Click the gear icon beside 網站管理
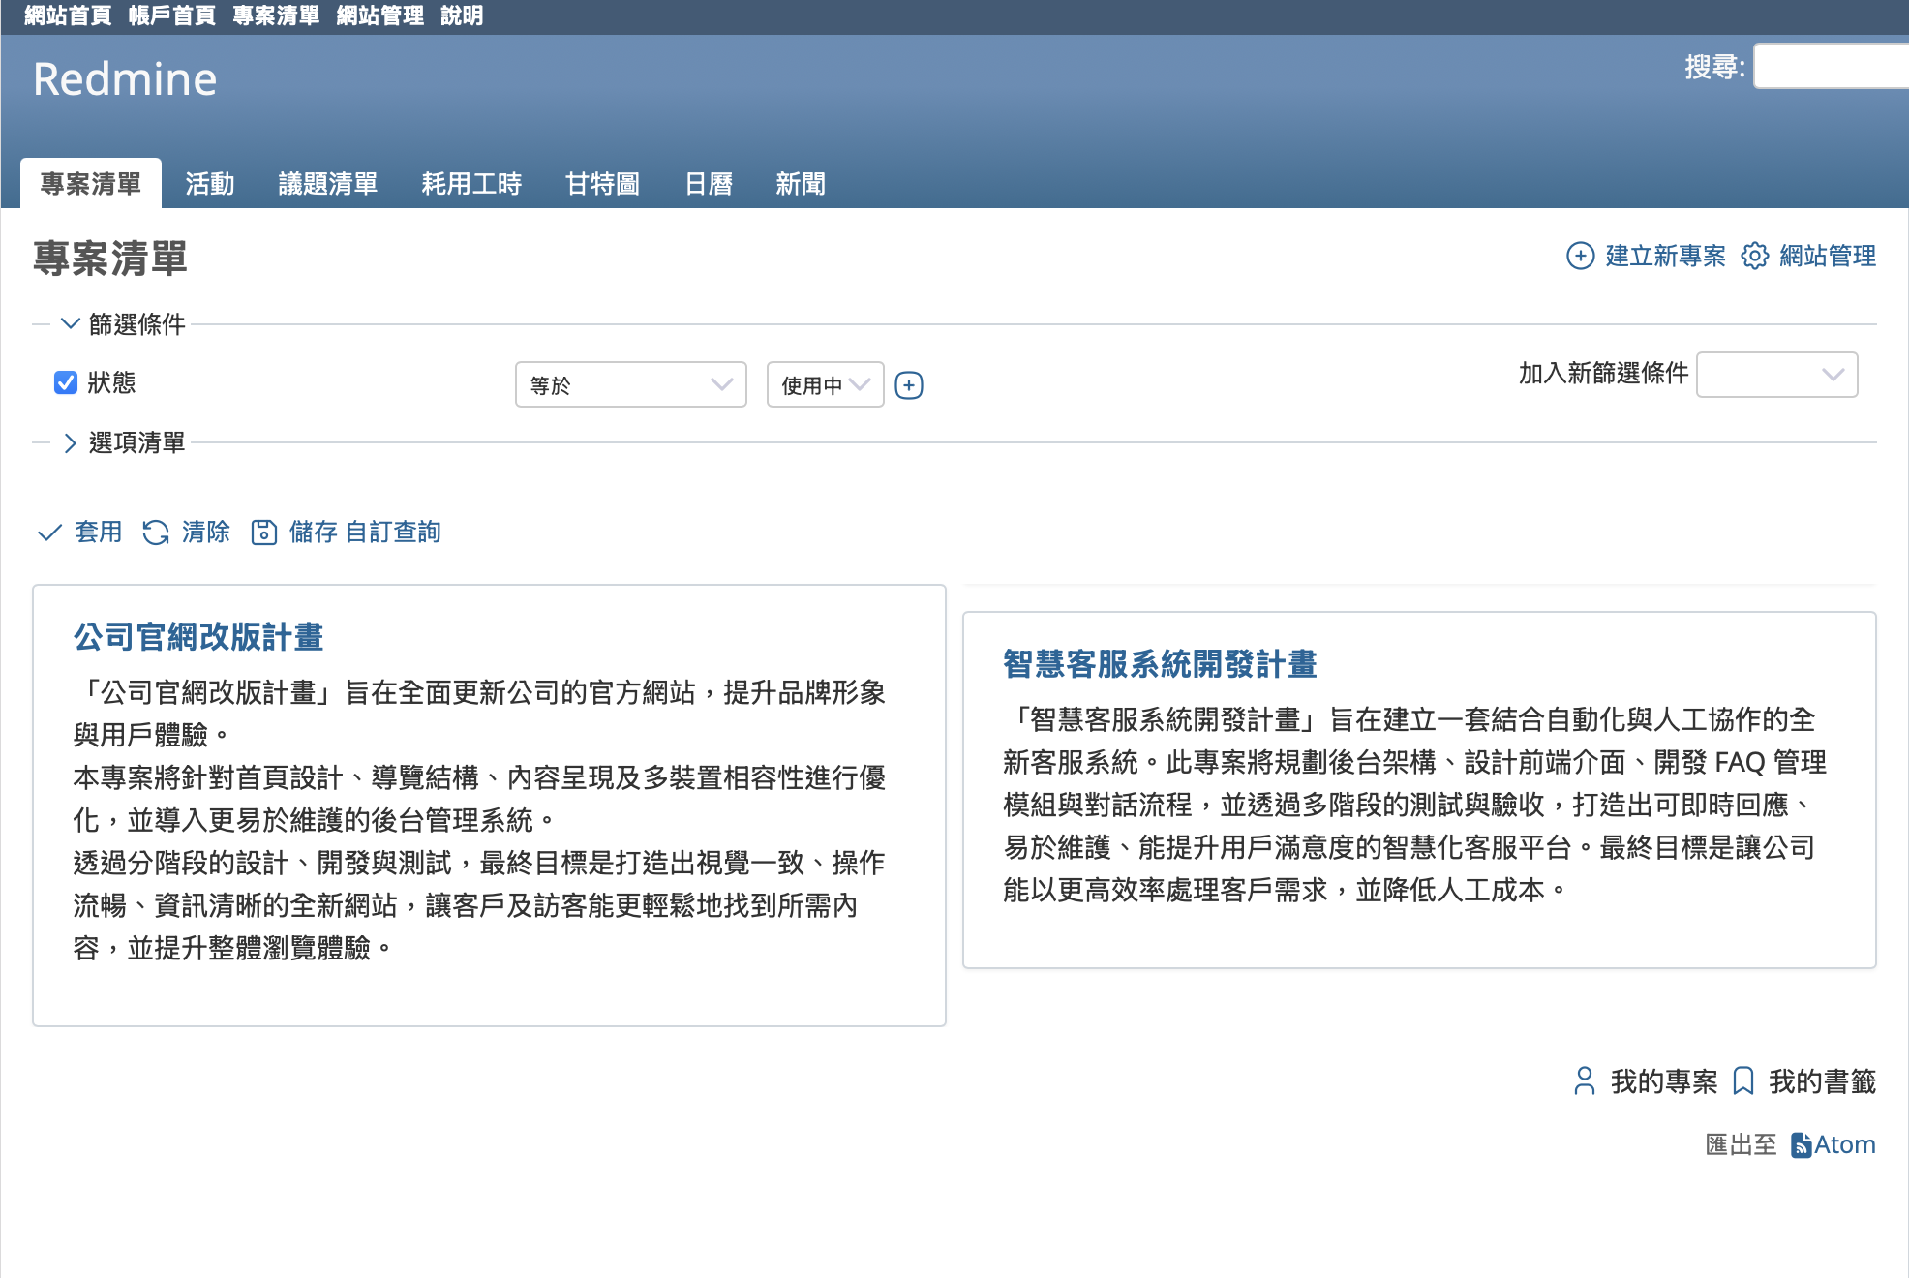1909x1278 pixels. pos(1754,256)
